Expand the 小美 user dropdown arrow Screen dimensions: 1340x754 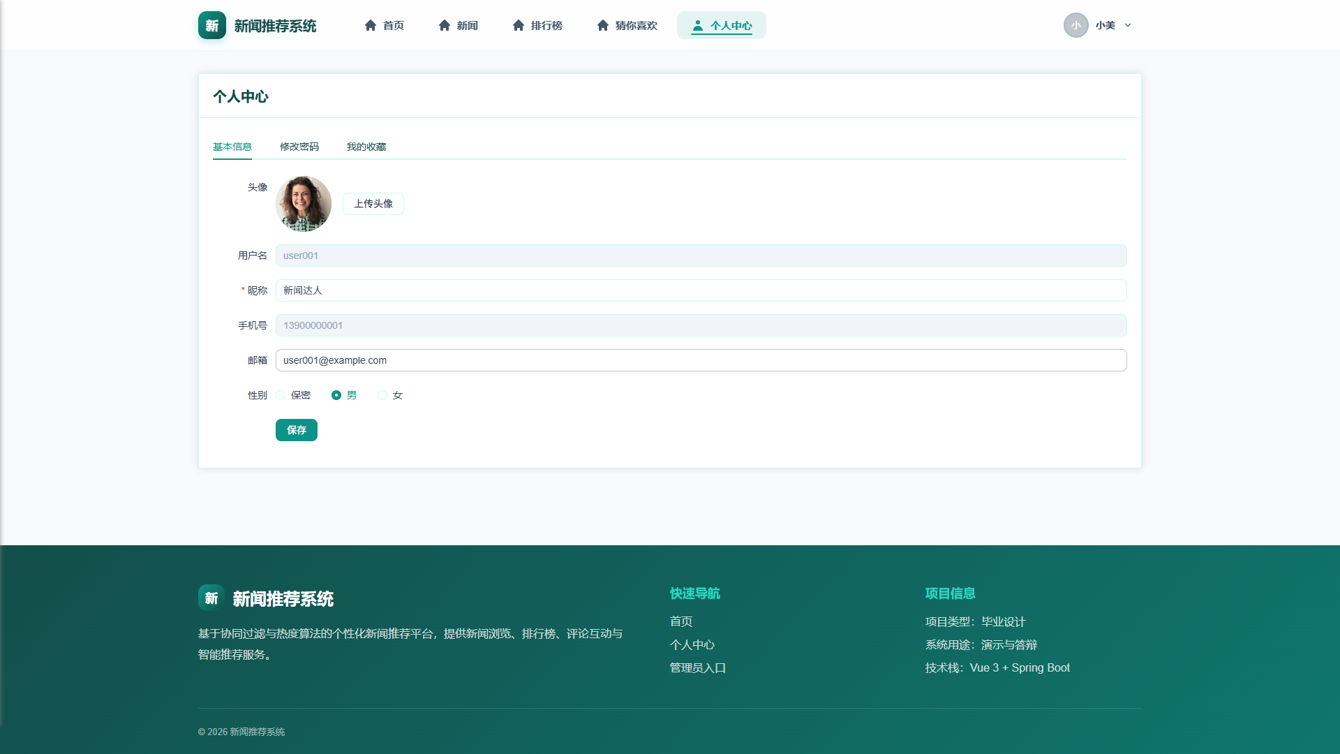click(1128, 25)
